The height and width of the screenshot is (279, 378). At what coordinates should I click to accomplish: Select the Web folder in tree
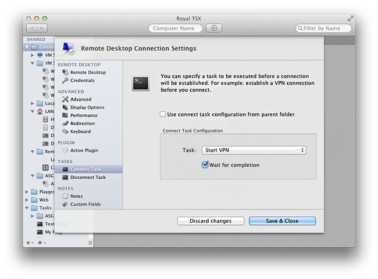[40, 200]
